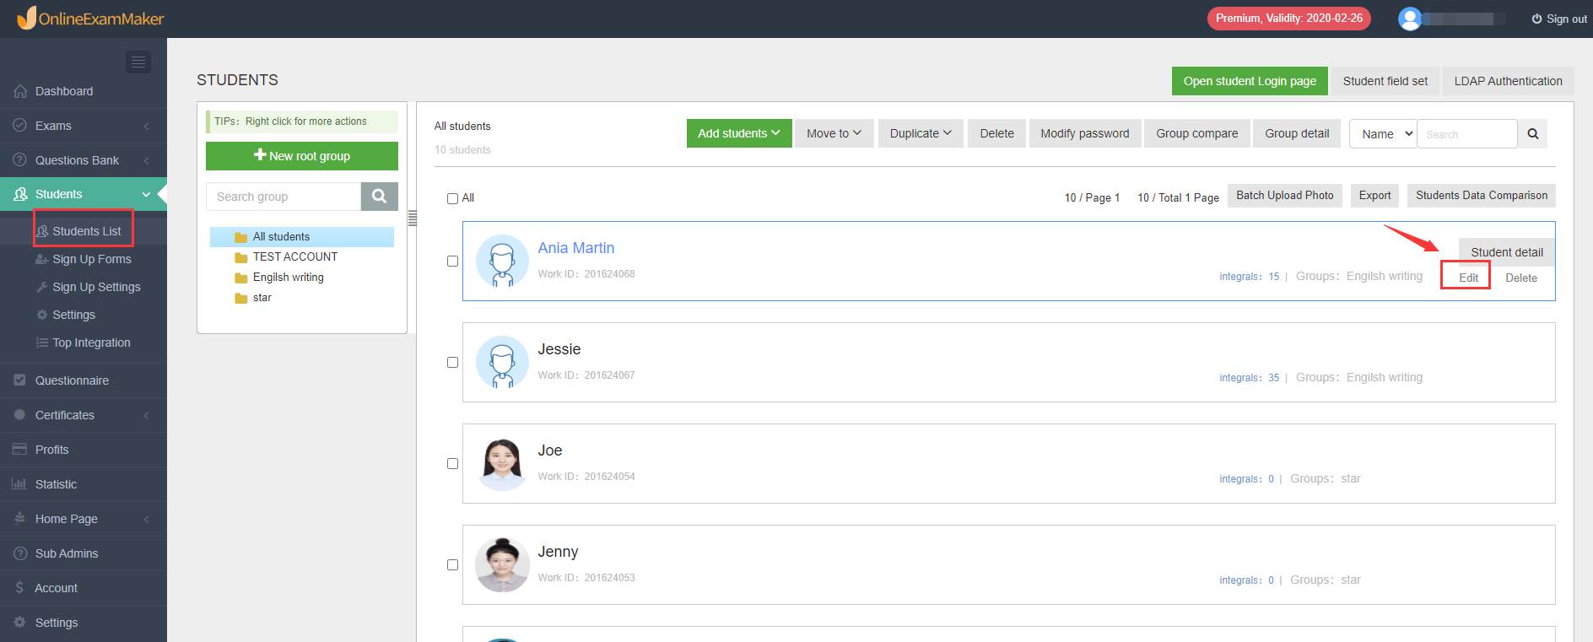Click the Questionnaire checkbox icon

pyautogui.click(x=20, y=380)
